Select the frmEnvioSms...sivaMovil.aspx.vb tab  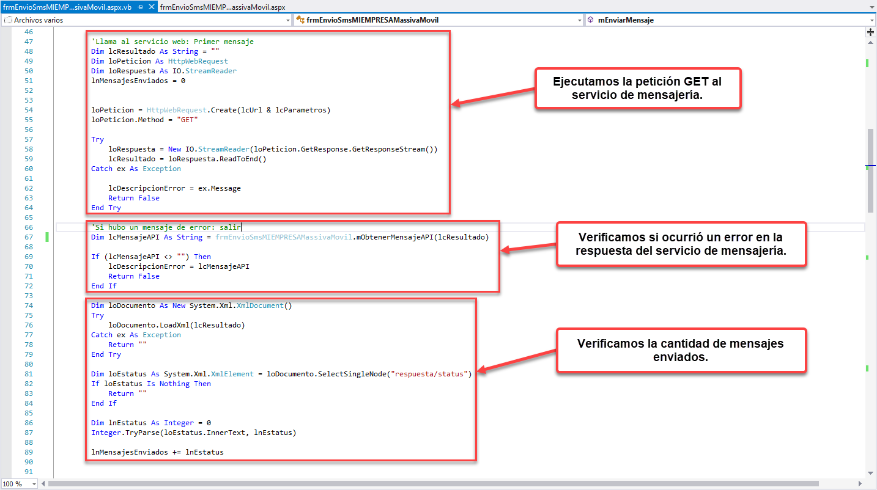(x=67, y=7)
